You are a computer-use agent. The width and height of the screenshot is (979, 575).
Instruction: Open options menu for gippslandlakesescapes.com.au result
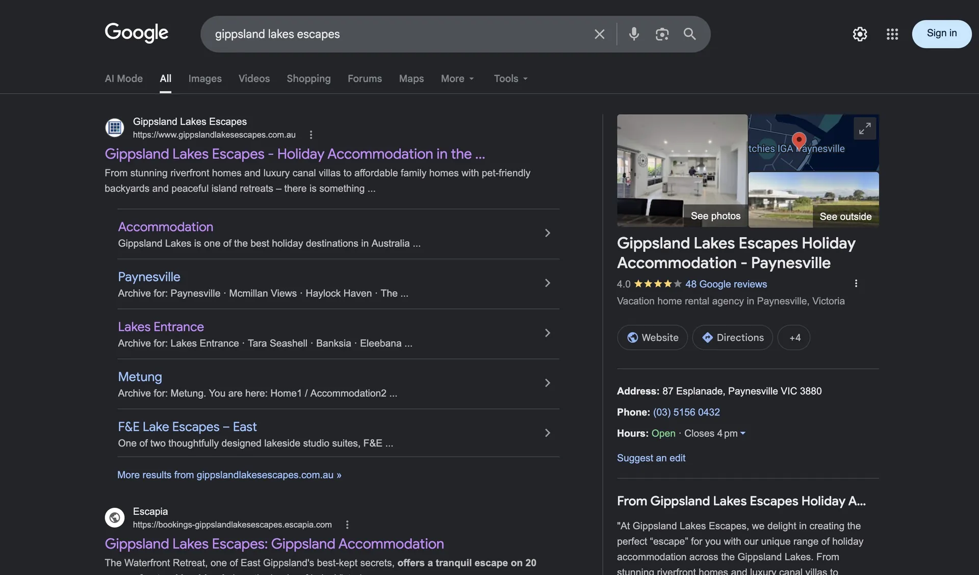tap(311, 135)
